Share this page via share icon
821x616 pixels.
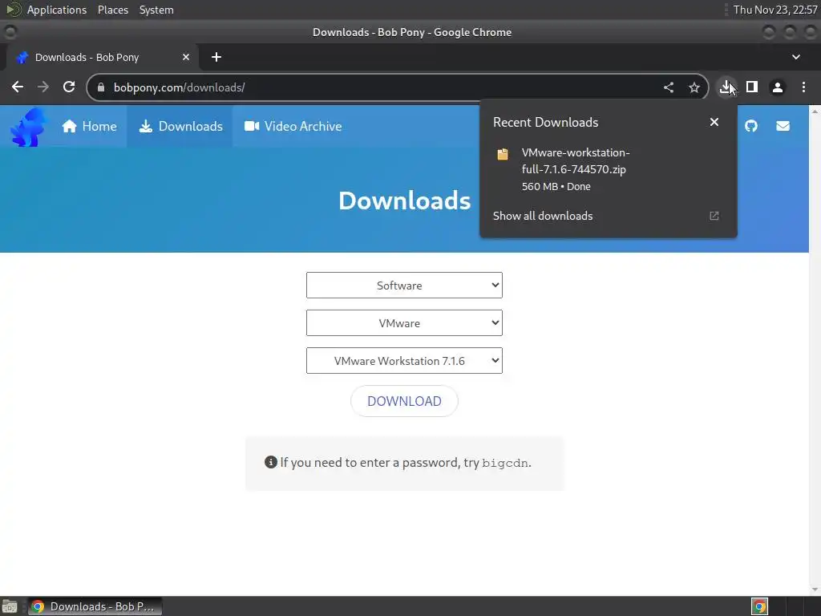[669, 87]
